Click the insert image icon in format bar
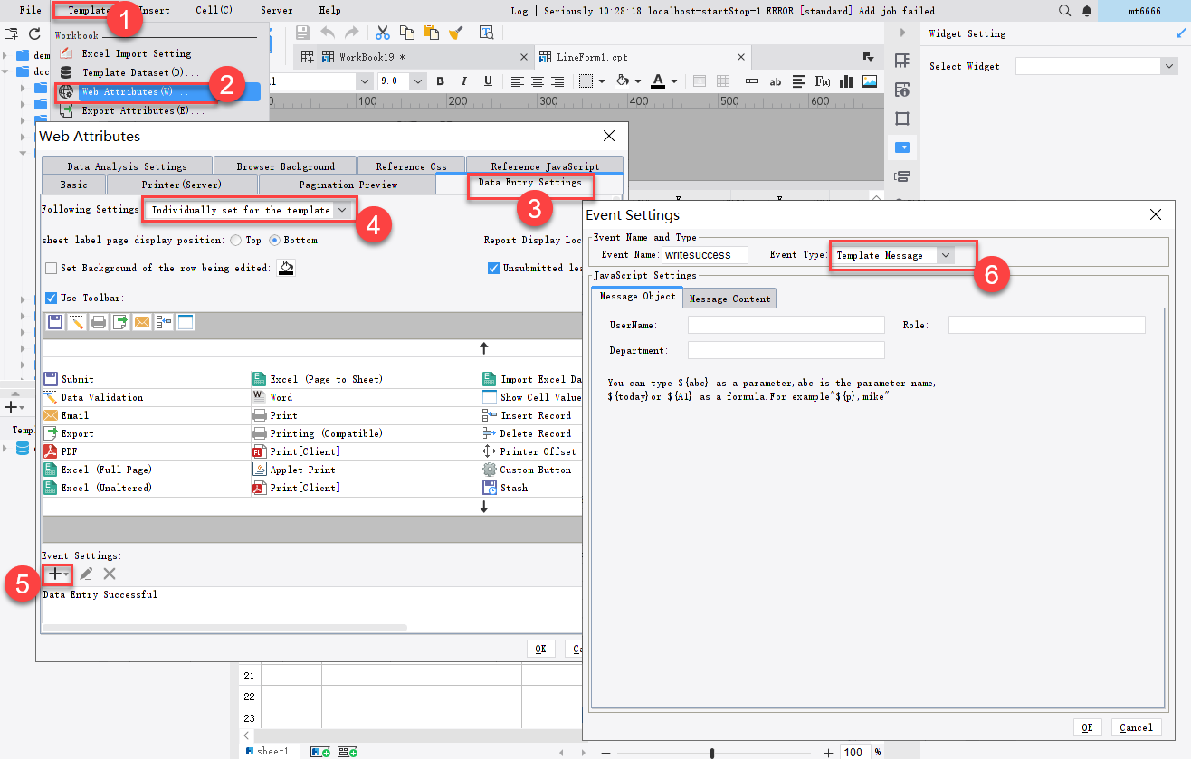This screenshot has height=759, width=1191. (x=870, y=81)
